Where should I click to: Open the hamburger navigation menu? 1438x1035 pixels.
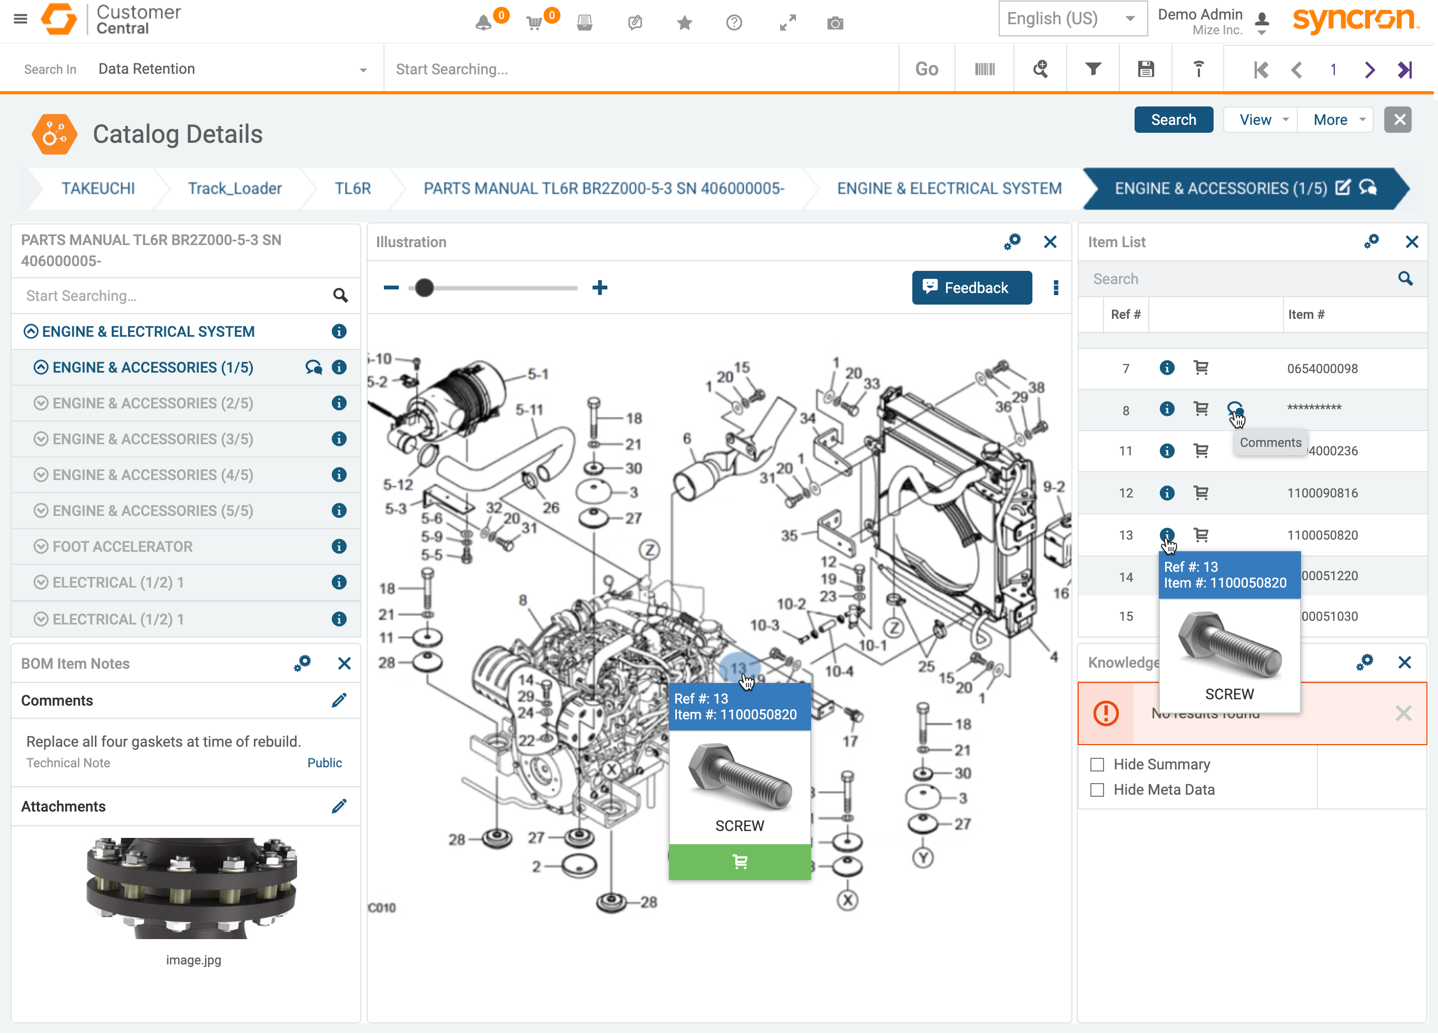tap(21, 18)
